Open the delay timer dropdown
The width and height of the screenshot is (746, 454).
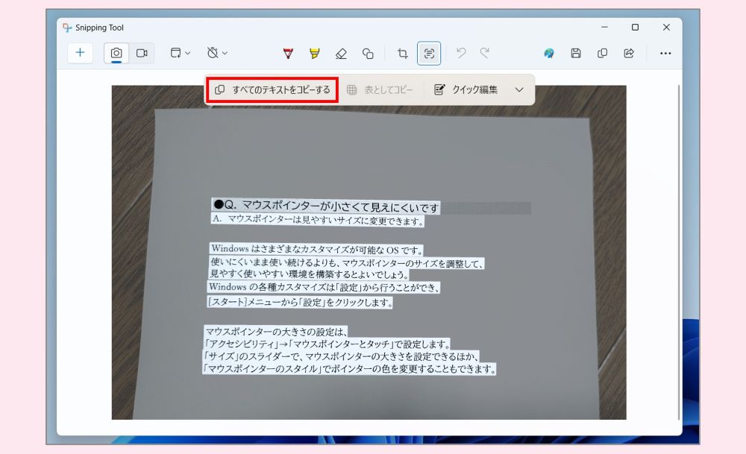[x=217, y=53]
